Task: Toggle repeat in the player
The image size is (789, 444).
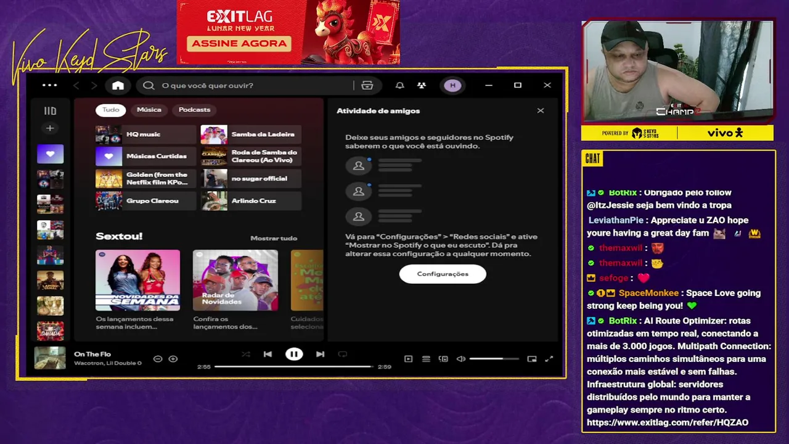Action: pyautogui.click(x=343, y=354)
